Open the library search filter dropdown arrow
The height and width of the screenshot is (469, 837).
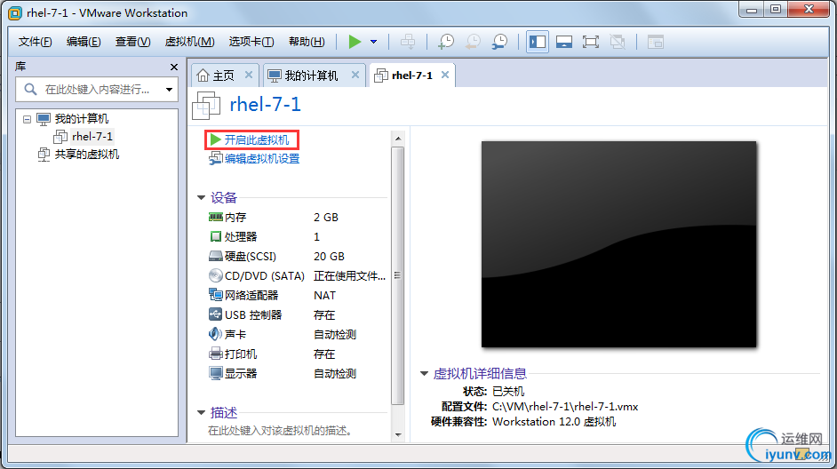click(x=169, y=90)
